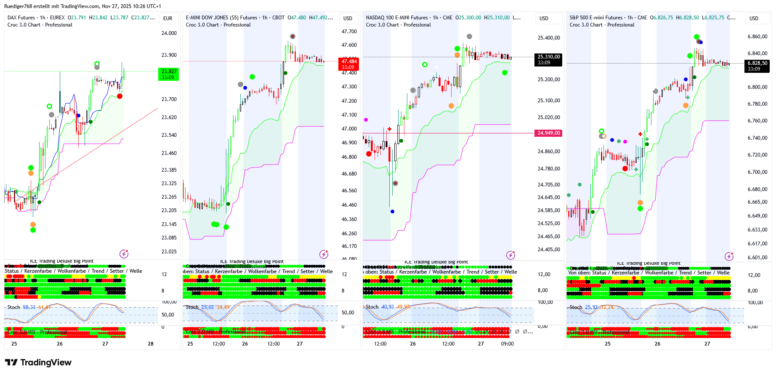Click the lightning icon in Dow Jones chart
This screenshot has width=776, height=375.
(x=324, y=254)
